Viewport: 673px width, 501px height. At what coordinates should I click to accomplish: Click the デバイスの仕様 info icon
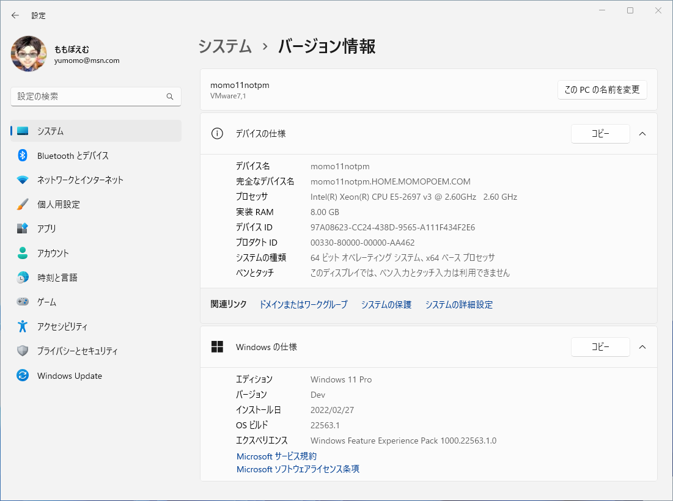click(x=217, y=134)
